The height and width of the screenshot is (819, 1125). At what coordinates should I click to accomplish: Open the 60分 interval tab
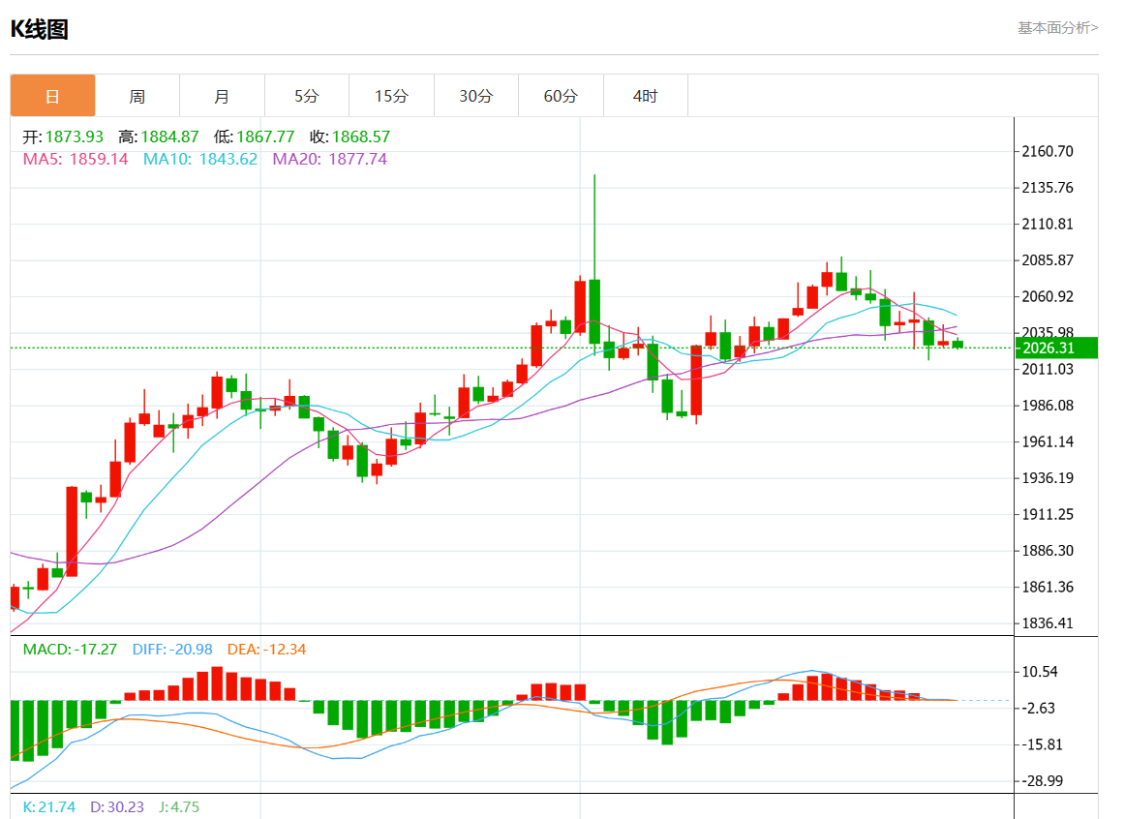(x=561, y=96)
